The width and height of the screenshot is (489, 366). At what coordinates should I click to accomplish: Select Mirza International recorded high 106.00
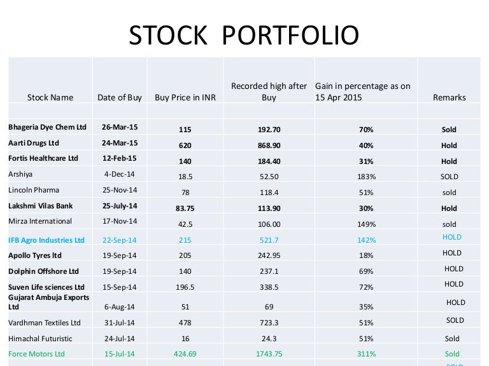[x=269, y=224]
